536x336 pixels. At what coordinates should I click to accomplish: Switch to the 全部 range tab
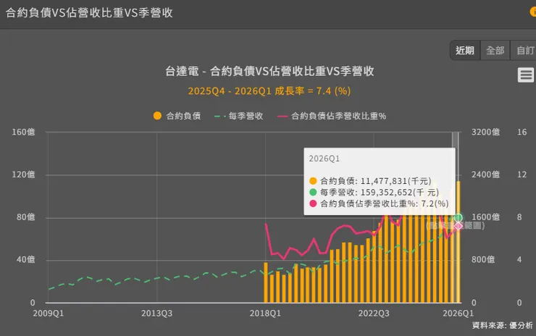pyautogui.click(x=495, y=51)
